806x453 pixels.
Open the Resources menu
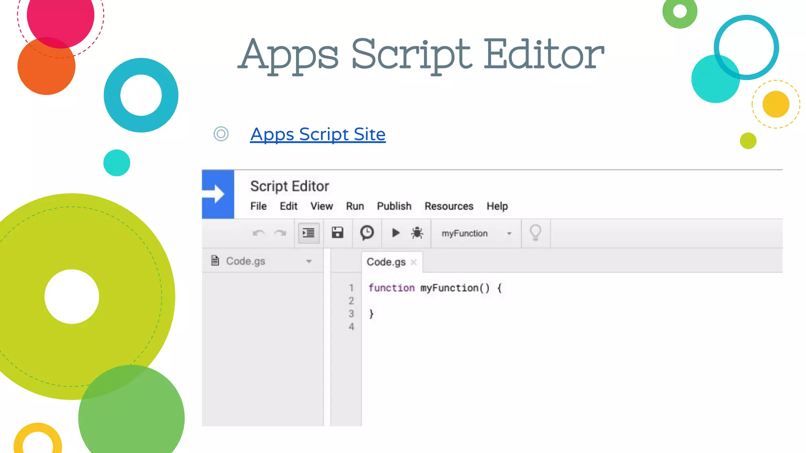coord(449,206)
